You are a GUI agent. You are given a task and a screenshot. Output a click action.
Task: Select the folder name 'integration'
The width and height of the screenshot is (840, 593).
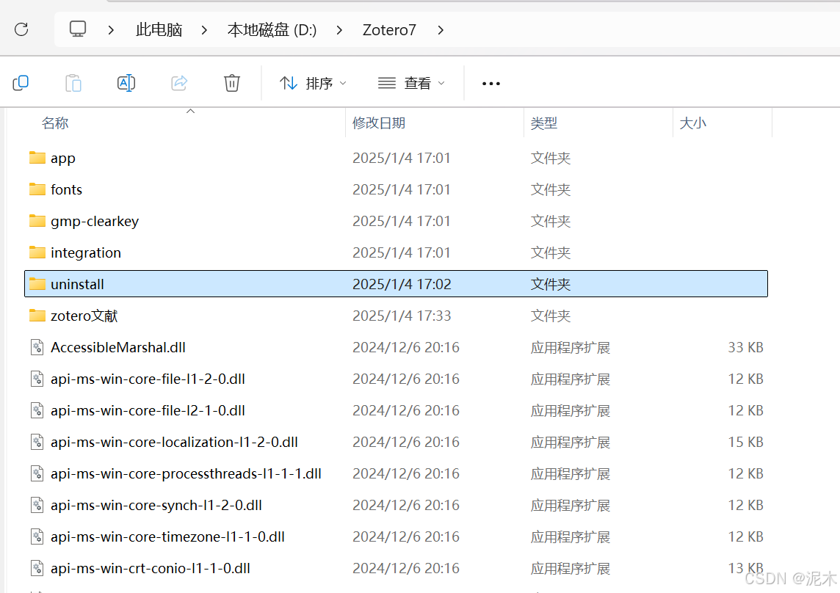click(x=86, y=253)
